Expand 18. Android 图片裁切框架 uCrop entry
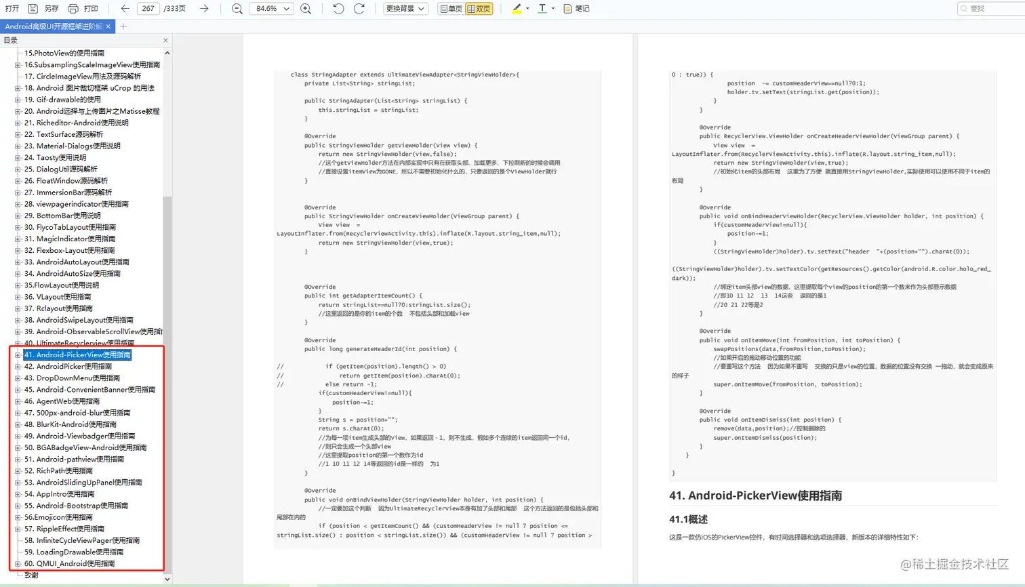Viewport: 1025px width, 587px height. [18, 88]
